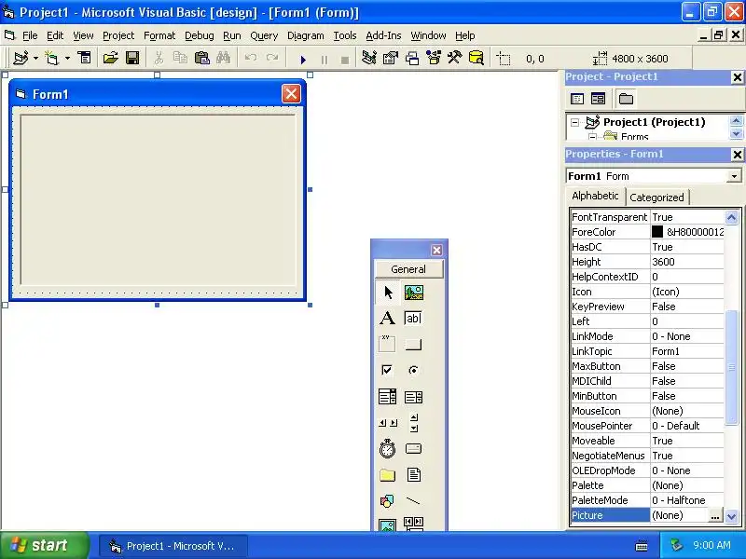The height and width of the screenshot is (559, 746).
Task: Select the PictureBox control in the toolbox
Action: pos(413,293)
